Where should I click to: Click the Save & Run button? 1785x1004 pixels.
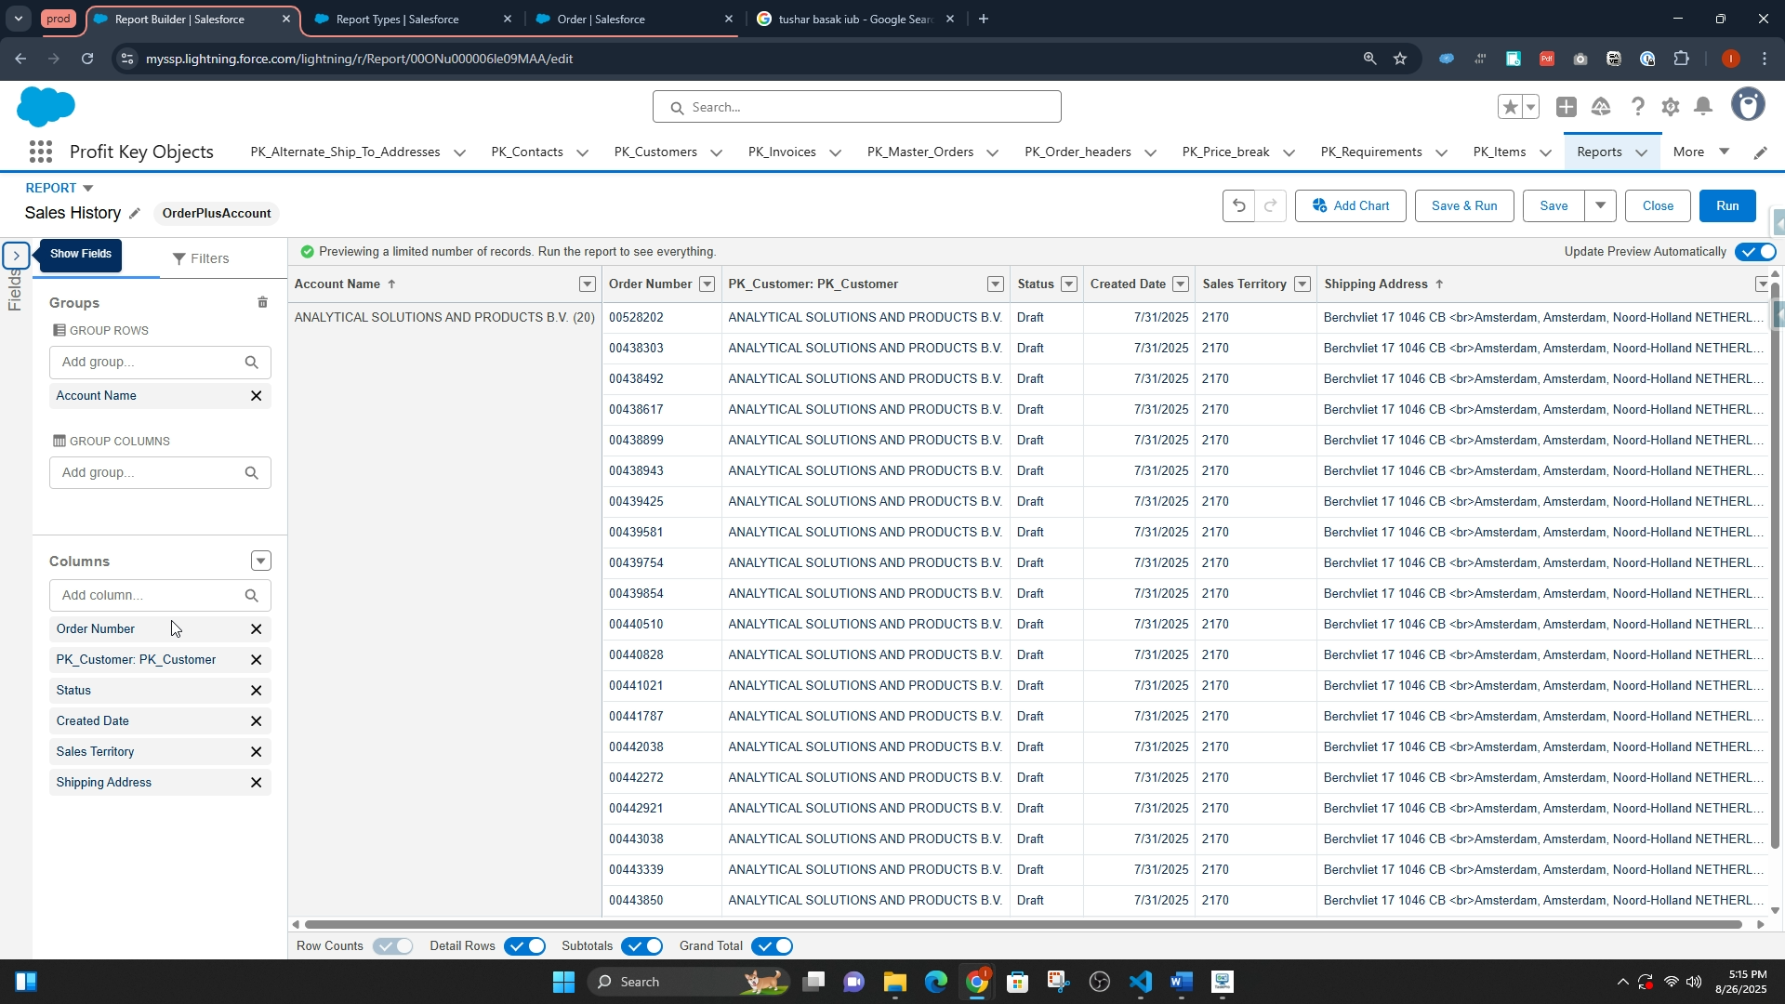coord(1463,206)
